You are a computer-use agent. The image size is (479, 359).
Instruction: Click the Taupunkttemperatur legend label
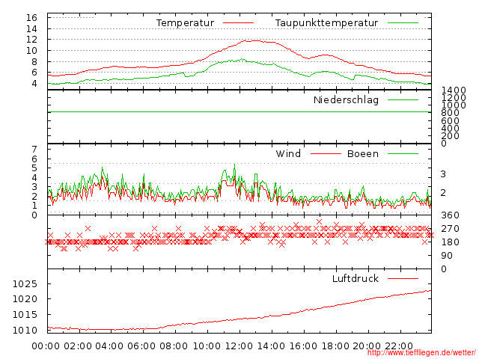[326, 23]
